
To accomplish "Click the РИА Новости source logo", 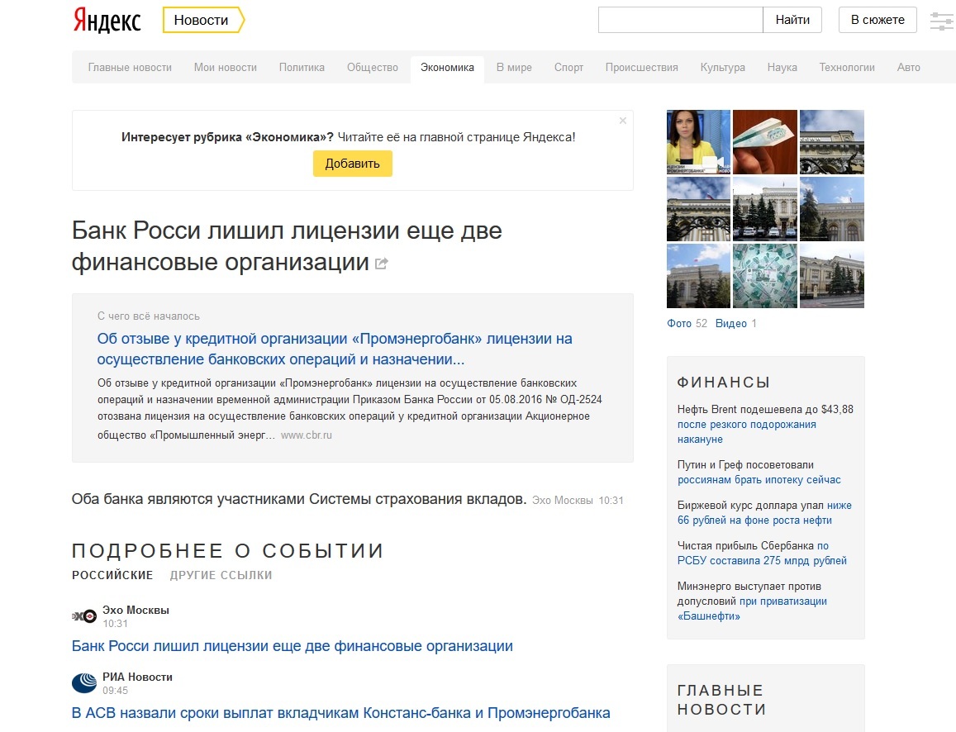I will pos(84,683).
